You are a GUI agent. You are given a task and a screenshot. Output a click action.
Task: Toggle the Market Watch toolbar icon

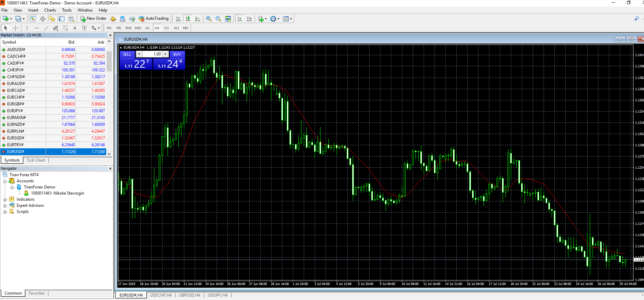click(x=33, y=19)
